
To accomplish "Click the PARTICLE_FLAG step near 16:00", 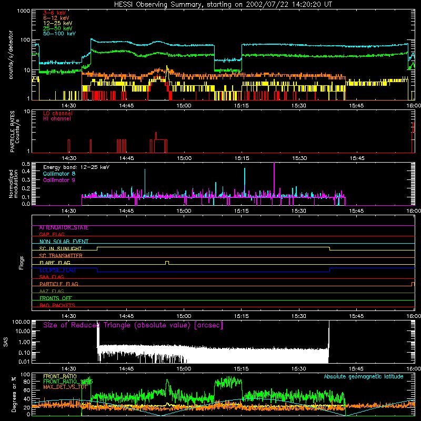I will point(413,284).
